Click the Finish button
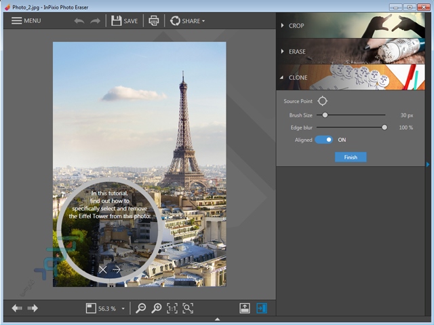 click(x=351, y=157)
